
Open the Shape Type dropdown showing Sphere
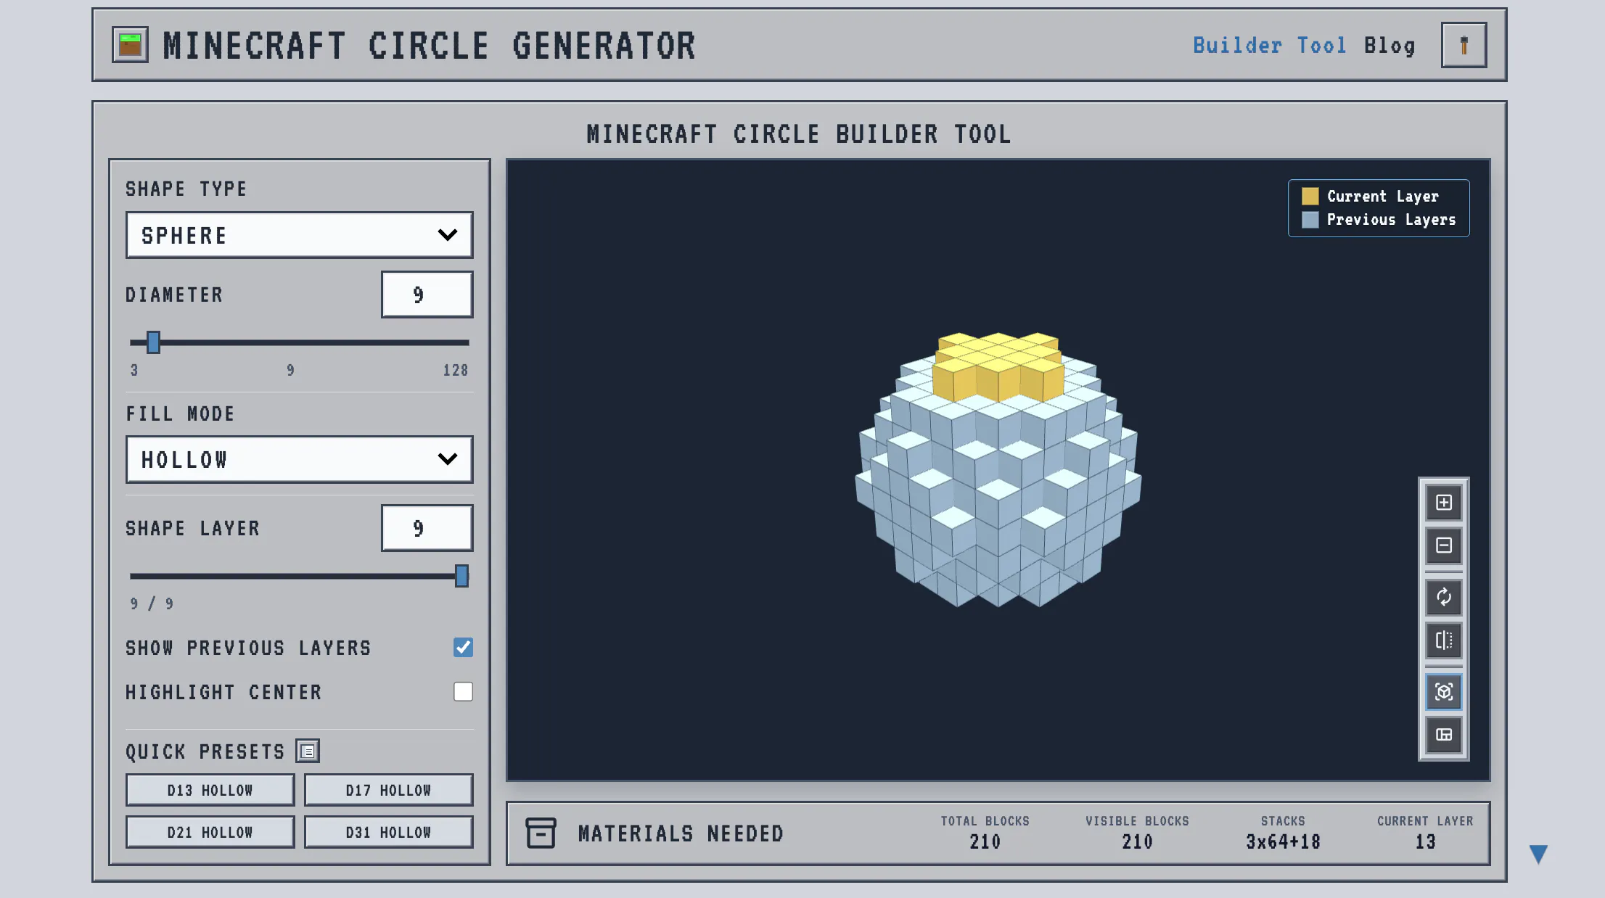[300, 235]
